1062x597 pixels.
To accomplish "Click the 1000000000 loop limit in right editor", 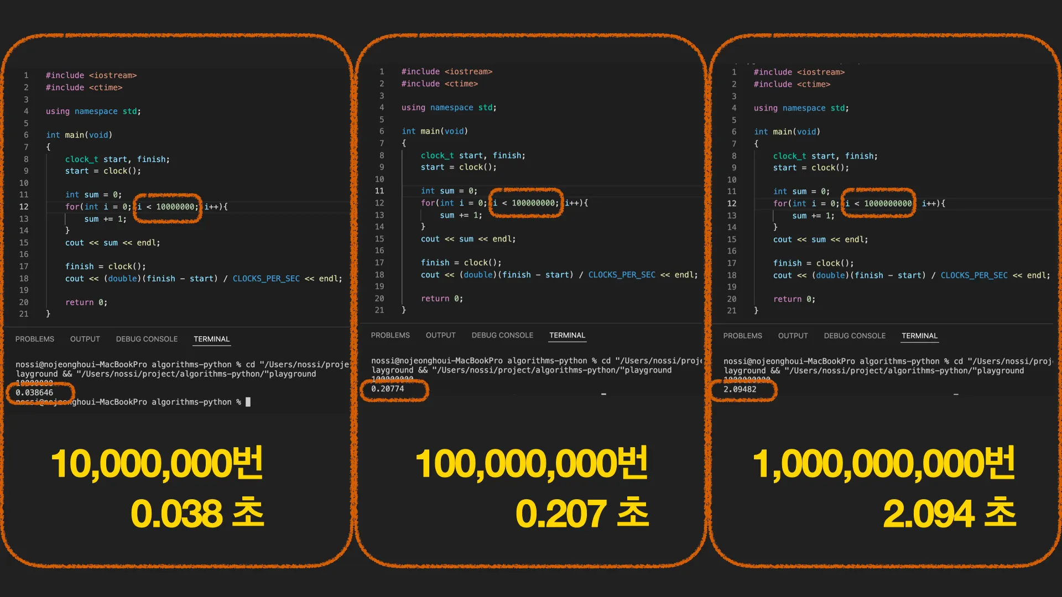I will [x=888, y=203].
